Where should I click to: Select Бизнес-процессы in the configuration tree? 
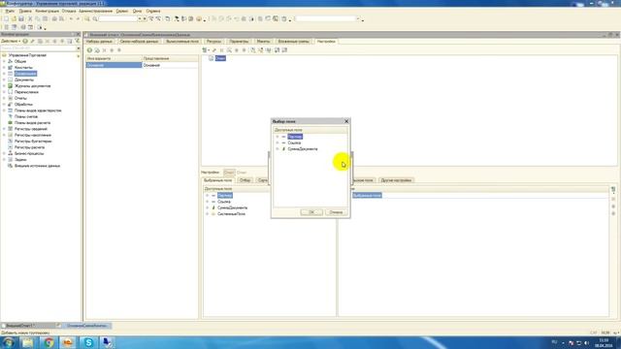[29, 153]
